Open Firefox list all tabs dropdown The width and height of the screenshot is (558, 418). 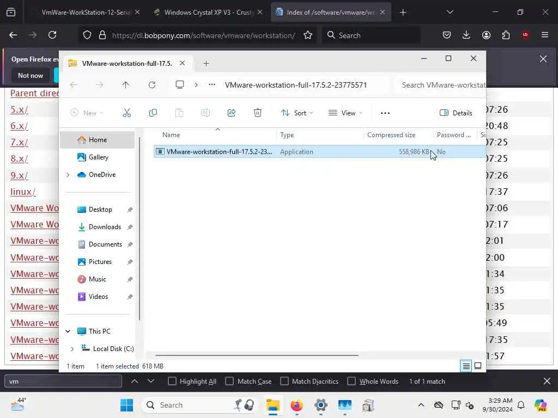(x=450, y=12)
